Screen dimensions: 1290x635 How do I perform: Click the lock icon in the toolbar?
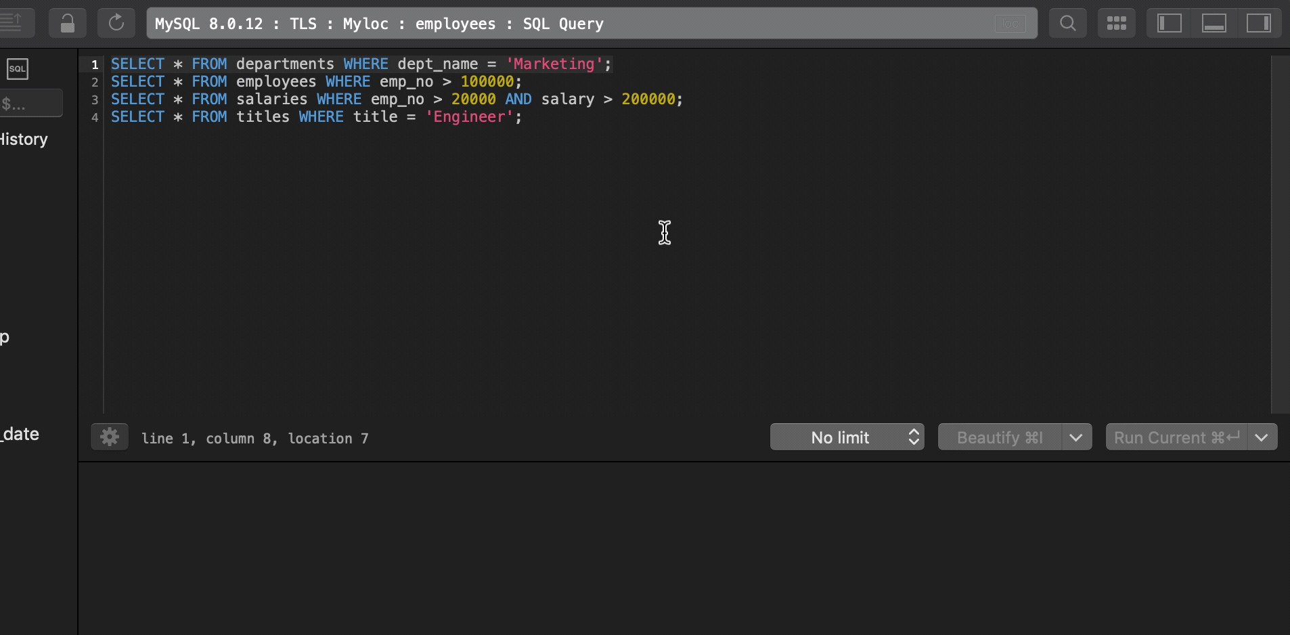[67, 24]
